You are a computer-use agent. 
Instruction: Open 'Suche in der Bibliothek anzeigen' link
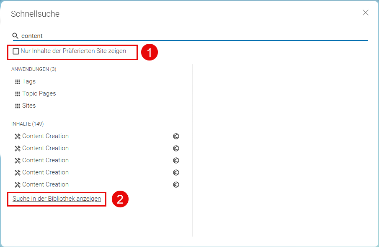tap(57, 199)
